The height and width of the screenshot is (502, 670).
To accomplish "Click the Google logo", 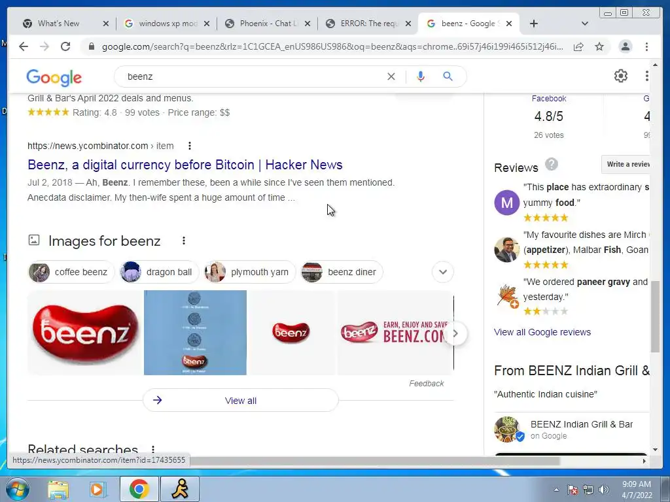I will point(54,78).
